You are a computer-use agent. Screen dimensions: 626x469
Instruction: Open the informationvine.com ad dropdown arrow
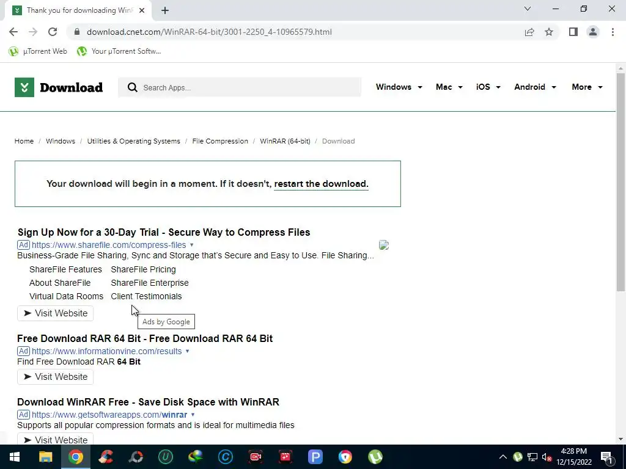187,351
